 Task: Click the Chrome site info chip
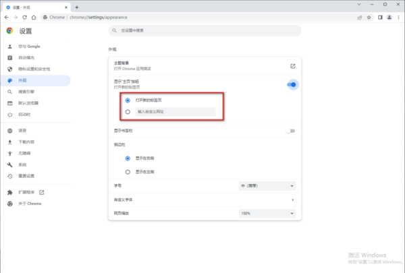pos(54,18)
